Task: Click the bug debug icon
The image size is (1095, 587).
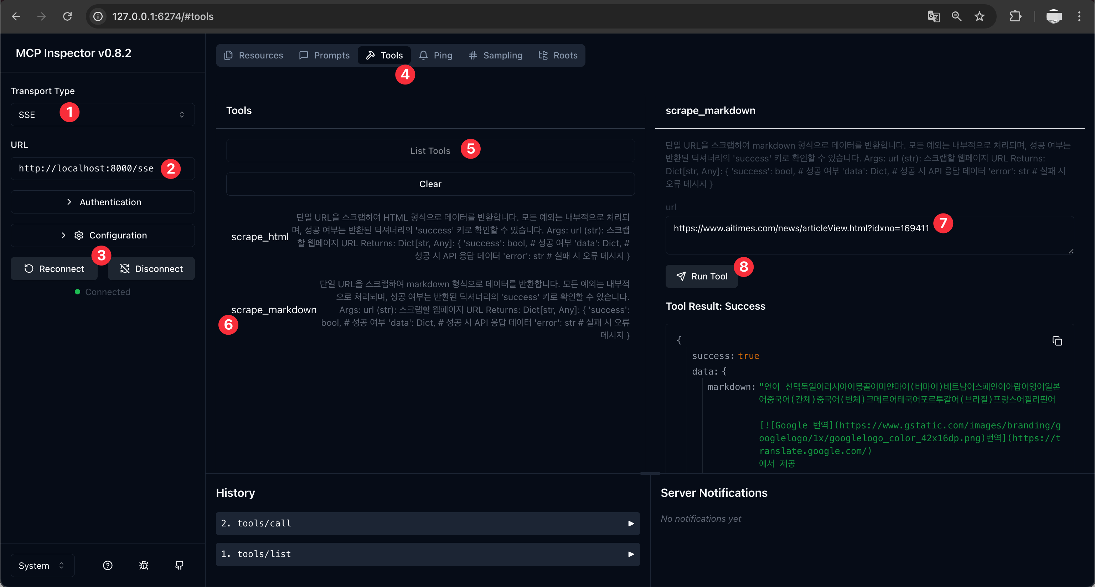Action: (x=144, y=565)
